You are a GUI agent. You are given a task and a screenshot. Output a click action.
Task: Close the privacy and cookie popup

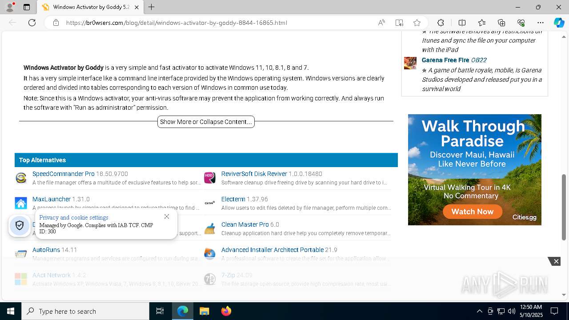(167, 216)
